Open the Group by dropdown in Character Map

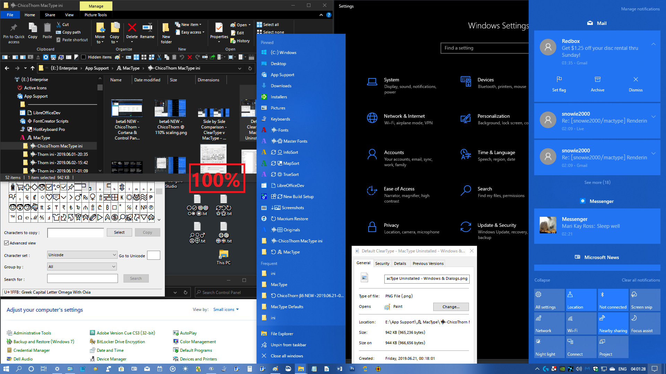(x=82, y=267)
